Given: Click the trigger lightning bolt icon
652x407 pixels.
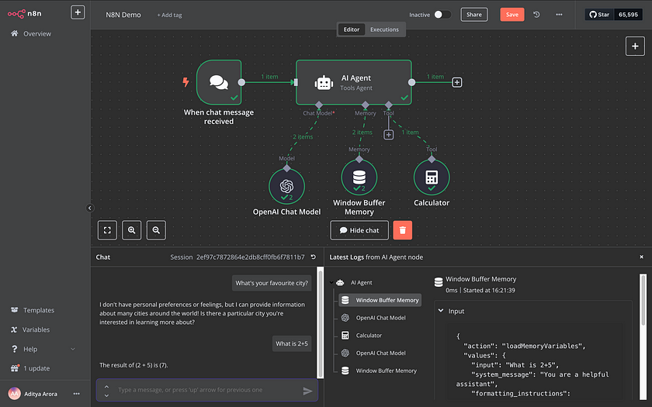Looking at the screenshot, I should tap(186, 82).
